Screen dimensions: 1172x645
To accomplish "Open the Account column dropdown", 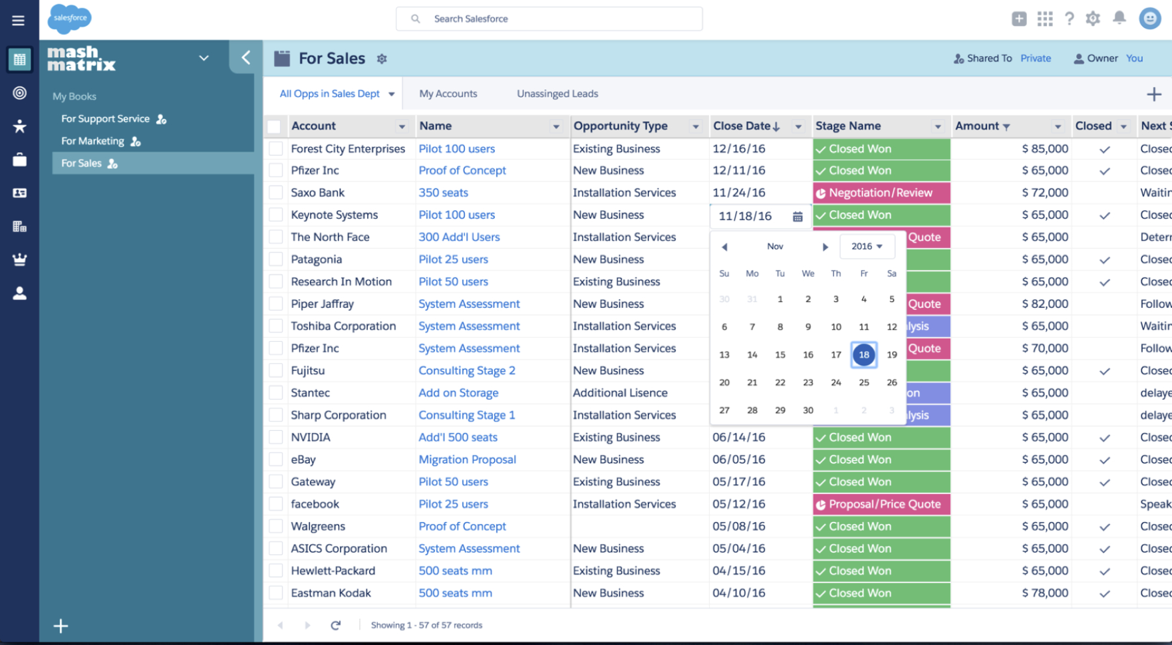I will coord(402,126).
